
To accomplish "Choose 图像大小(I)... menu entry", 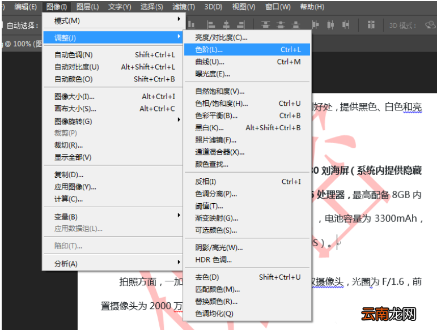I will click(113, 97).
